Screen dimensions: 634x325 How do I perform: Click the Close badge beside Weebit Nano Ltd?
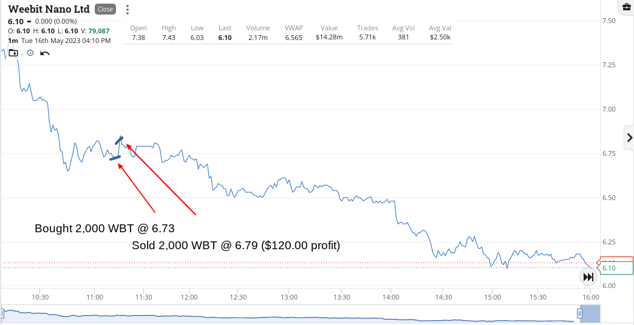[105, 9]
